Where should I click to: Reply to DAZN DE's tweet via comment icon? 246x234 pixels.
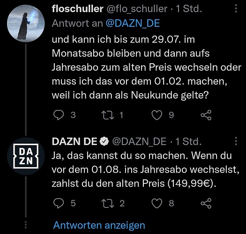coord(59,203)
